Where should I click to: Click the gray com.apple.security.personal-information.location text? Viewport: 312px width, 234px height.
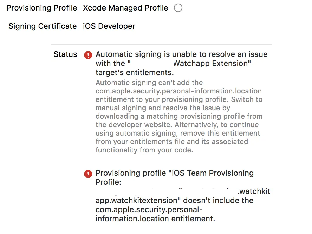(x=178, y=91)
